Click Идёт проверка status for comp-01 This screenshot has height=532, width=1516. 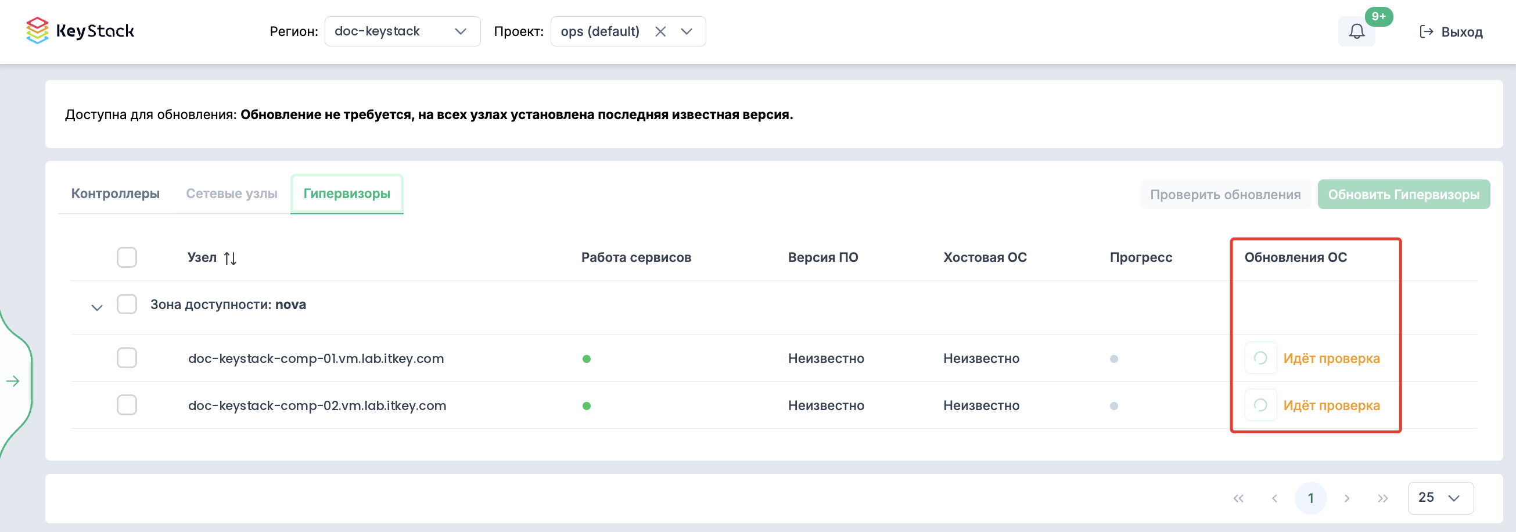[x=1331, y=358]
